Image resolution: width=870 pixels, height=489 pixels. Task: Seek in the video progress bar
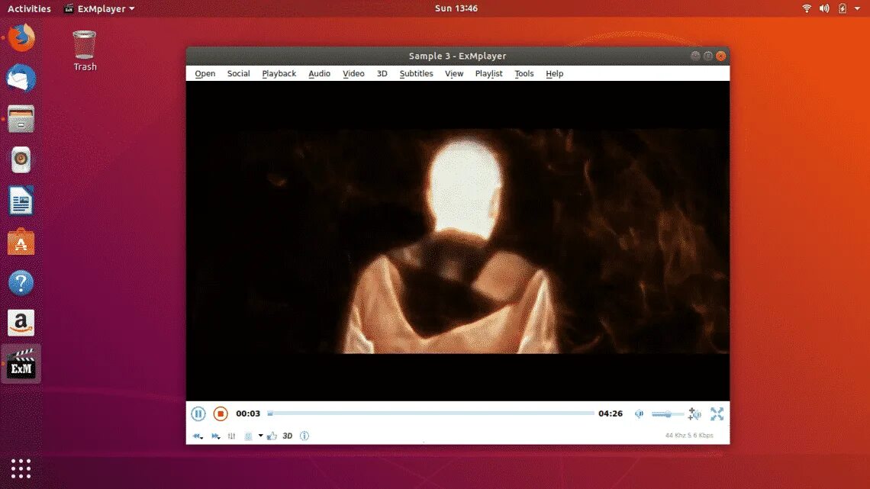430,413
